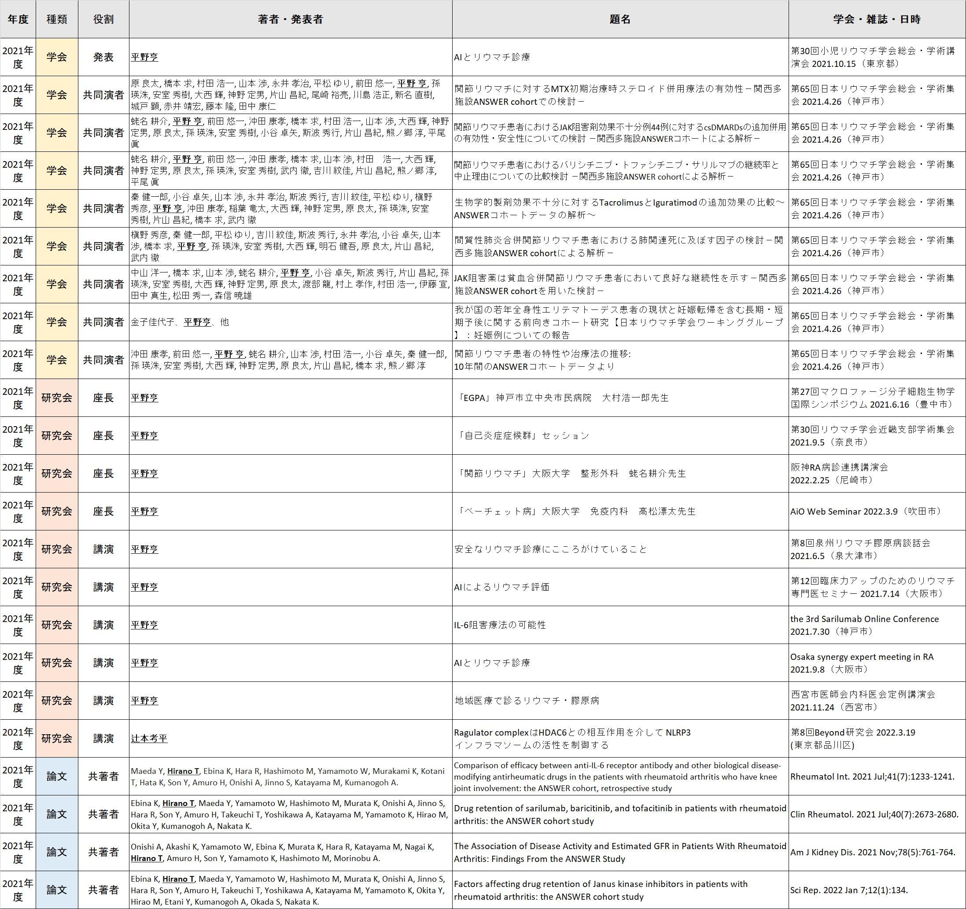
Task: Click the Factors affecting drug retention of Janus title
Action: coord(620,890)
